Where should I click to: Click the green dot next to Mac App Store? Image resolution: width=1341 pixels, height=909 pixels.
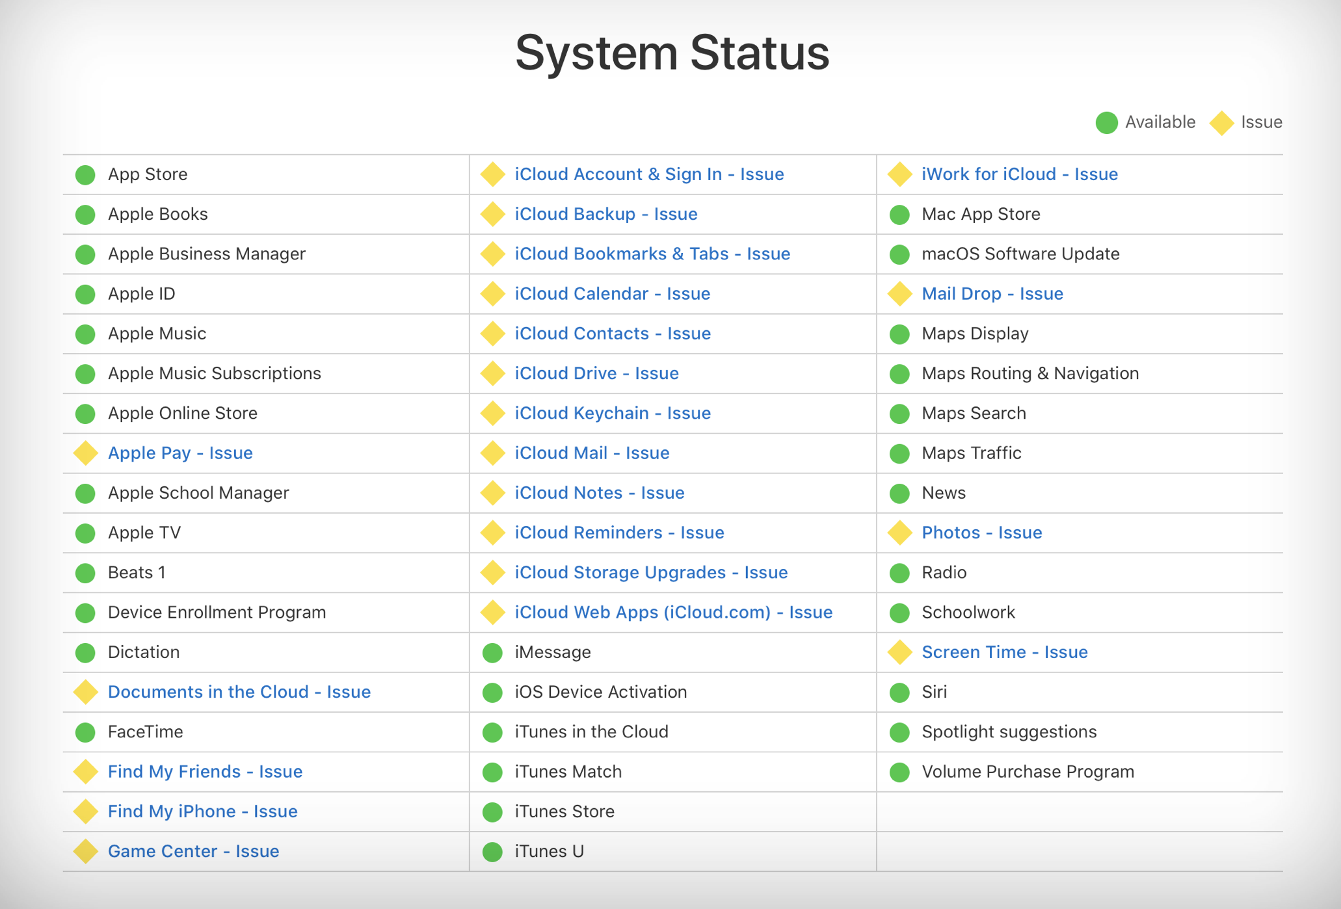[x=899, y=215]
